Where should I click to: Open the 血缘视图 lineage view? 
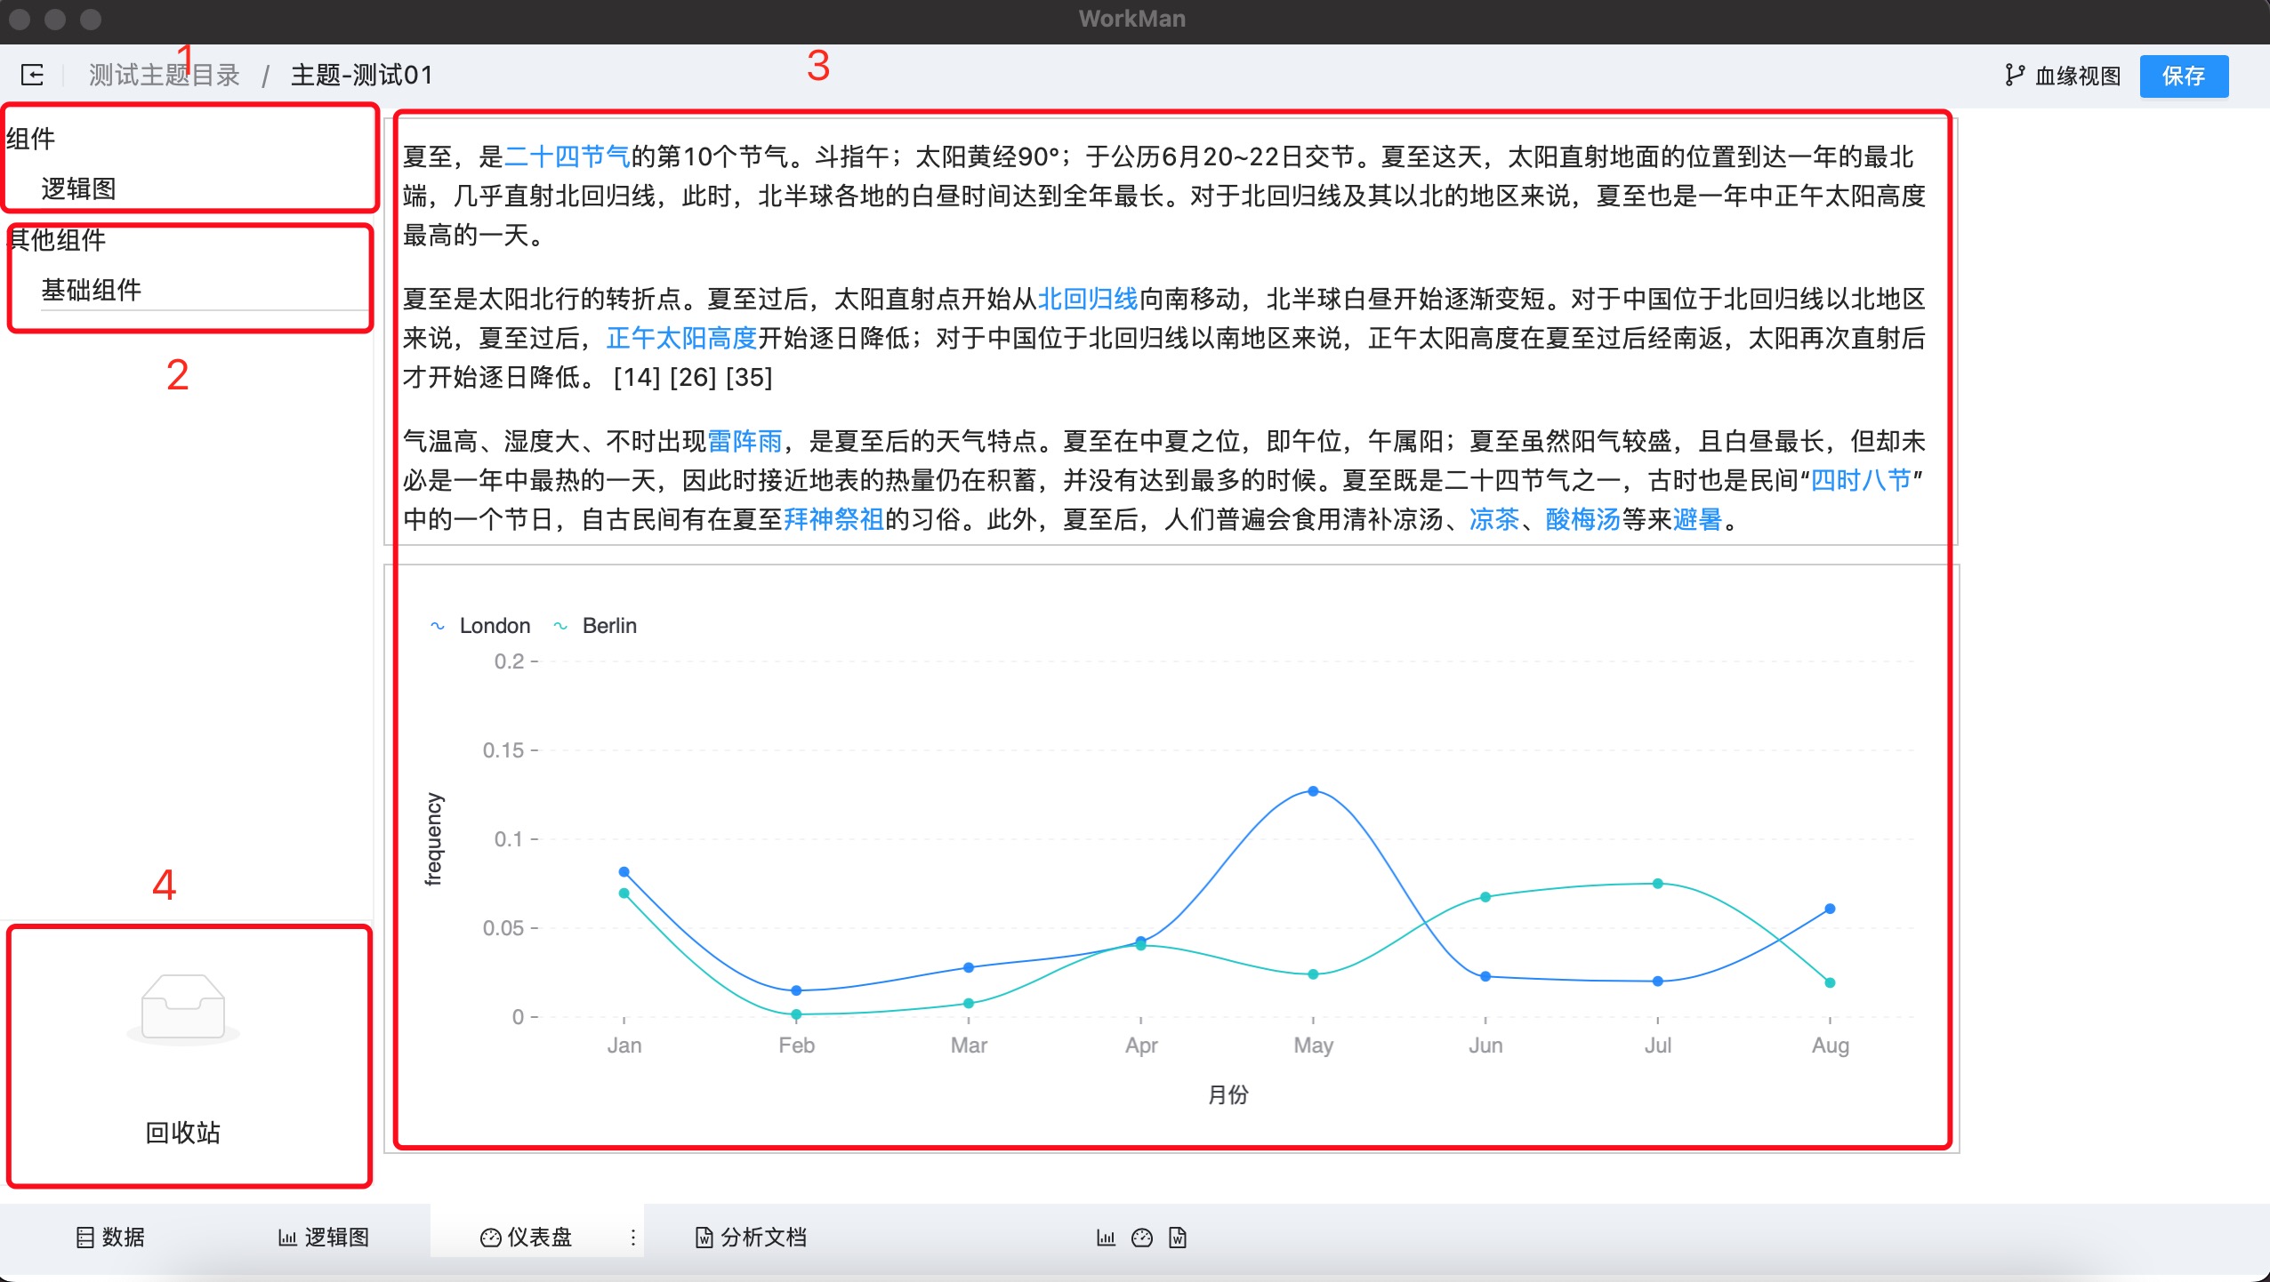click(x=2064, y=76)
